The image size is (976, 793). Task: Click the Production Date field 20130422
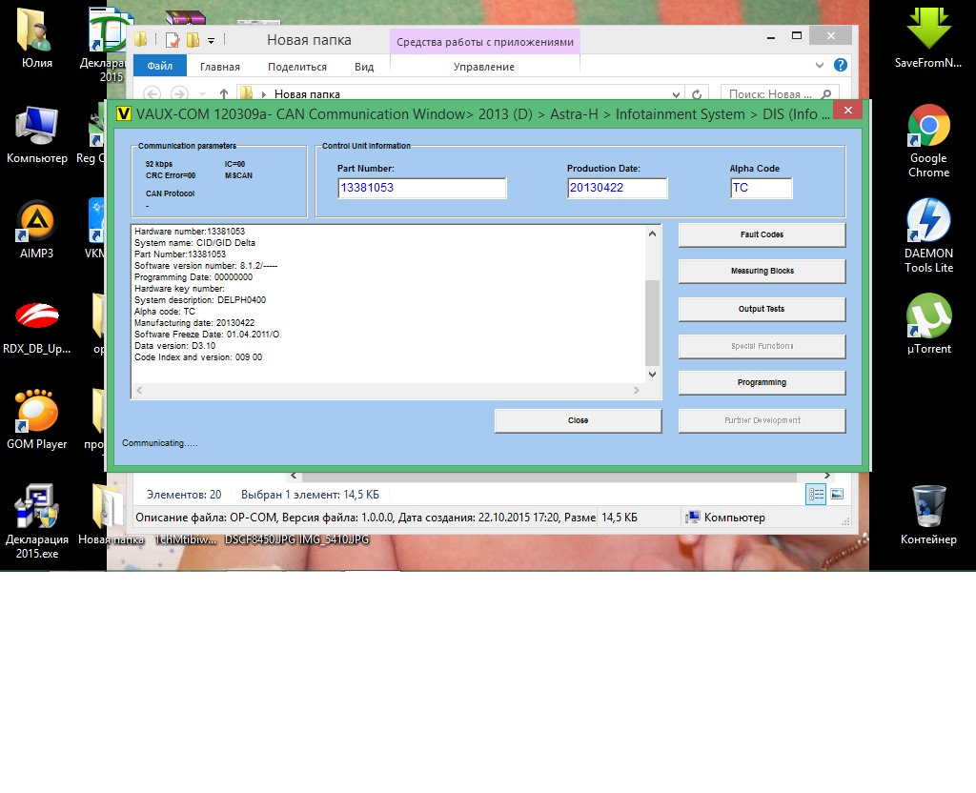pyautogui.click(x=617, y=188)
